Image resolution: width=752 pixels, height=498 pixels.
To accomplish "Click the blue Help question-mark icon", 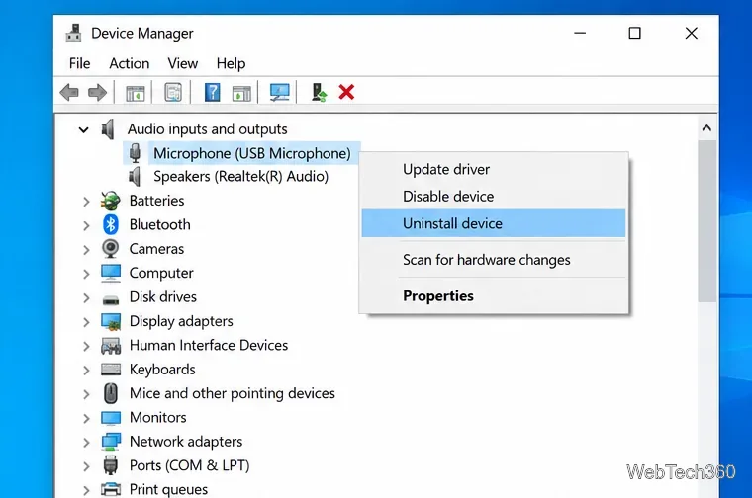I will (x=212, y=93).
